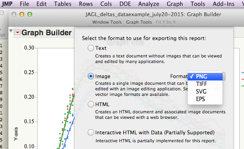Collapse the Graph Builder outline disclosure triangle
Image resolution: width=244 pixels, height=149 pixels.
click(11, 31)
